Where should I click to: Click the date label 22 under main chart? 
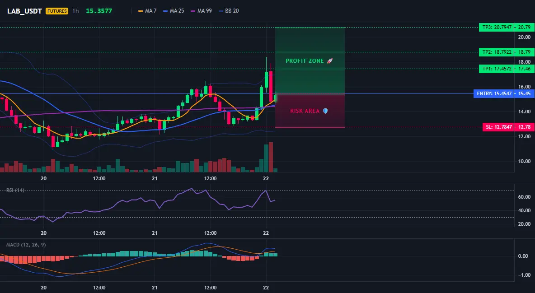tap(266, 178)
